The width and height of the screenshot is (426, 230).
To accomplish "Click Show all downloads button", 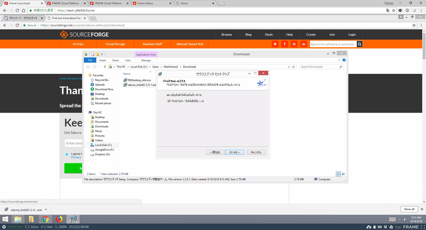I will pyautogui.click(x=409, y=209).
